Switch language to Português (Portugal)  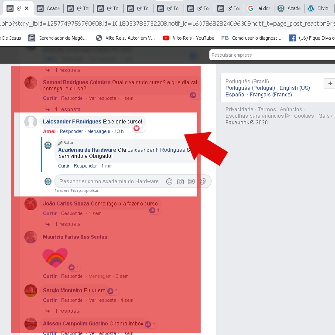[x=250, y=88]
